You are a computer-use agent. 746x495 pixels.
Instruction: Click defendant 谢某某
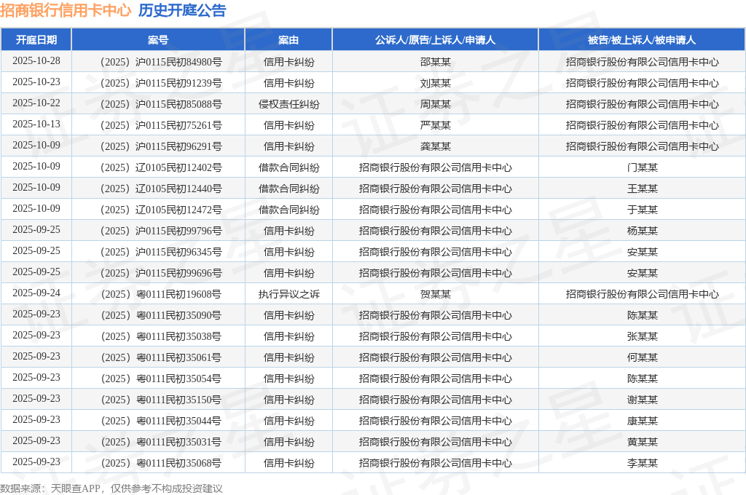[x=643, y=400]
